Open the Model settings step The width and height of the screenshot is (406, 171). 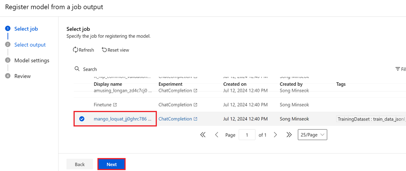(x=32, y=61)
